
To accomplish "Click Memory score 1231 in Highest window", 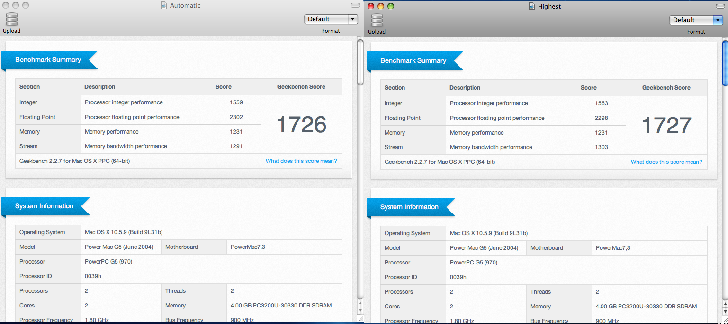I will 601,133.
